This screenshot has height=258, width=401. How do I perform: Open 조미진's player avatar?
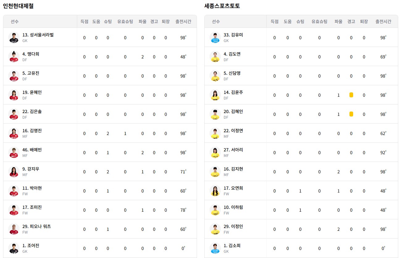(x=14, y=210)
